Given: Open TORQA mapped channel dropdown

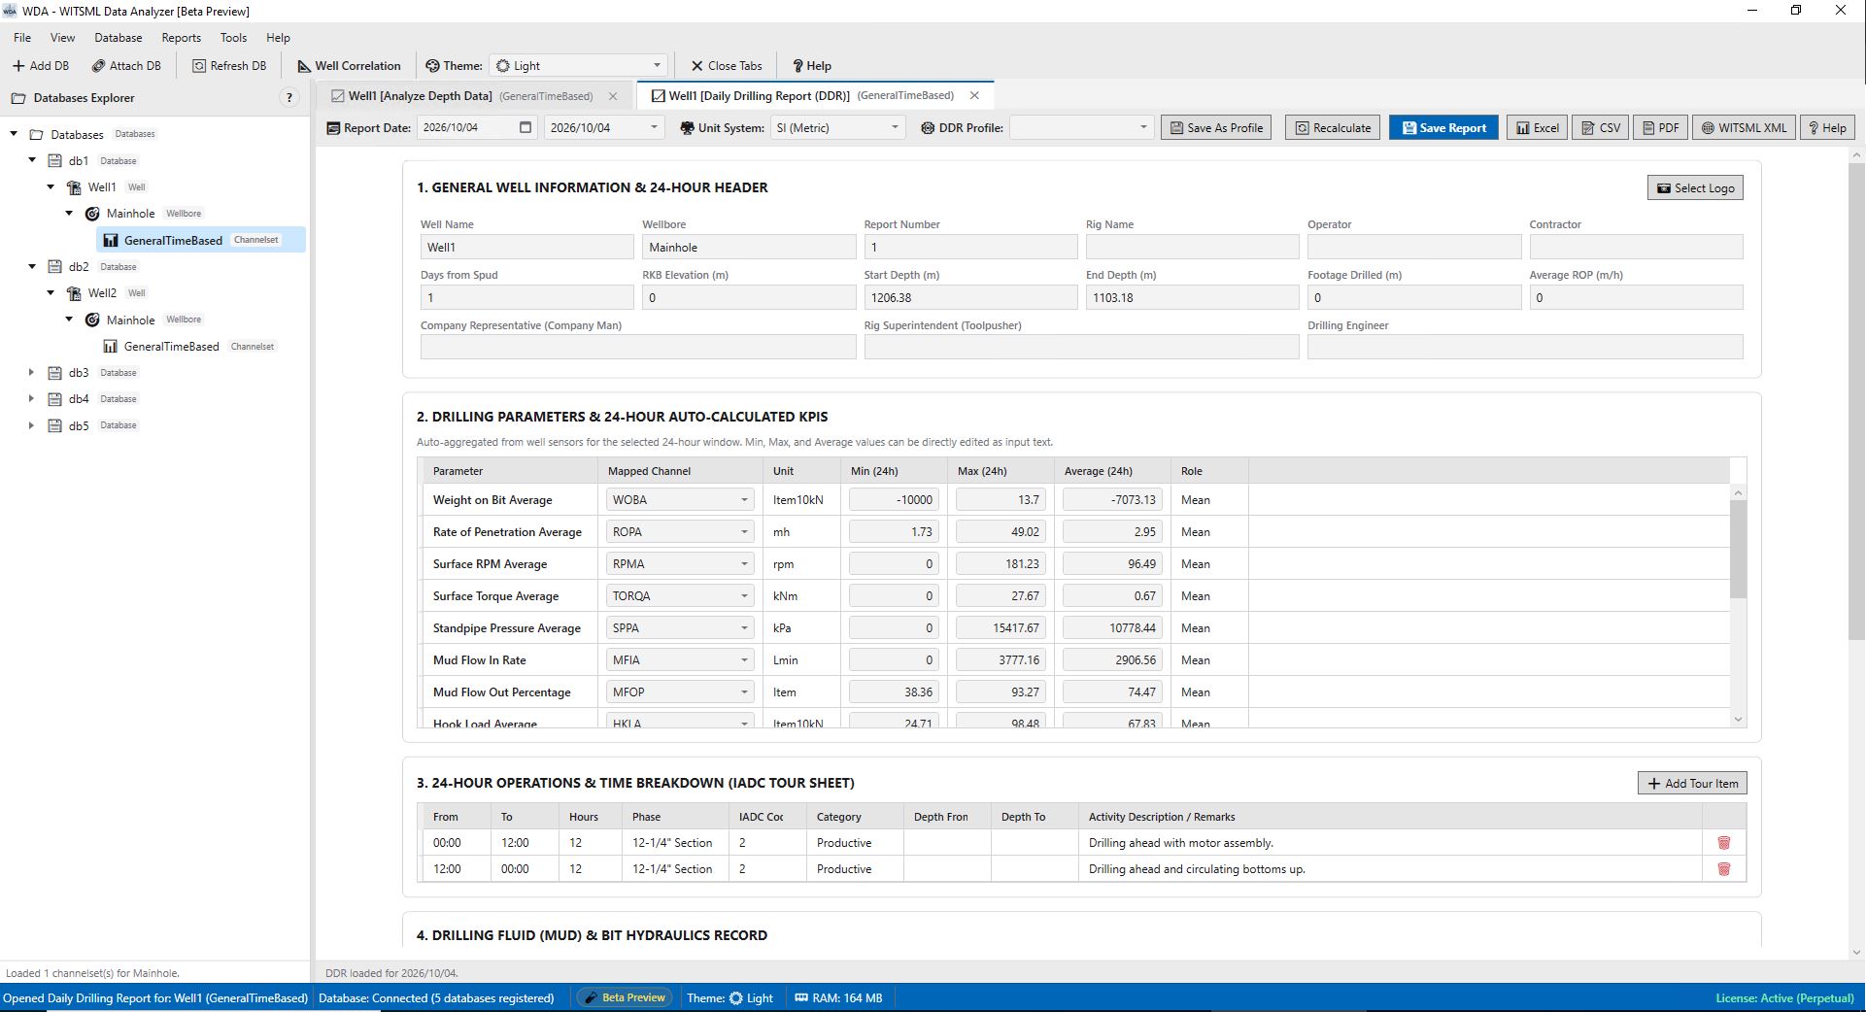Looking at the screenshot, I should (x=680, y=596).
